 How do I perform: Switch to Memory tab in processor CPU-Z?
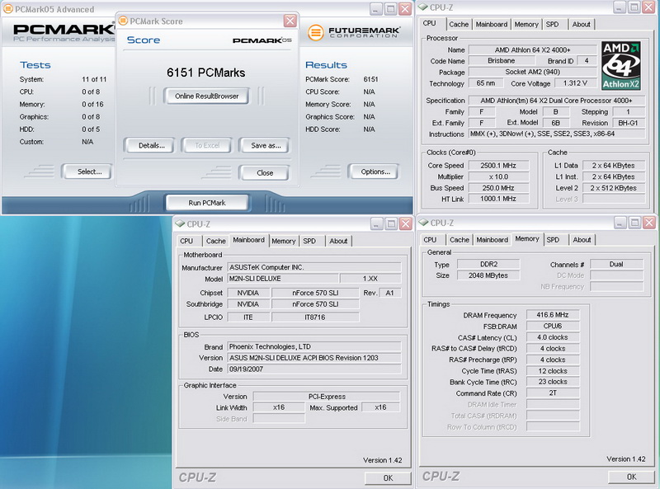point(526,25)
